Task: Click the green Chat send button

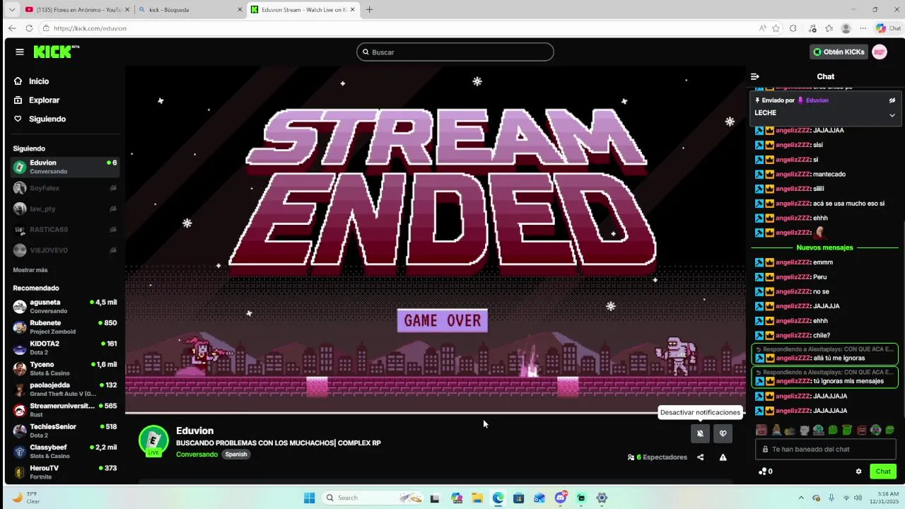Action: 883,472
